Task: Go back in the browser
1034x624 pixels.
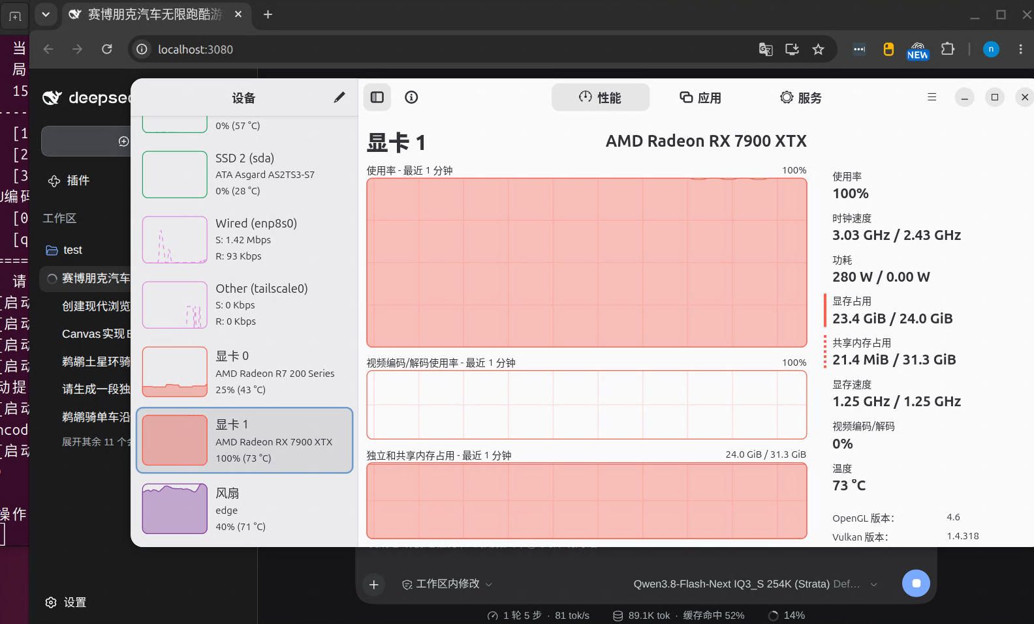Action: click(x=48, y=49)
